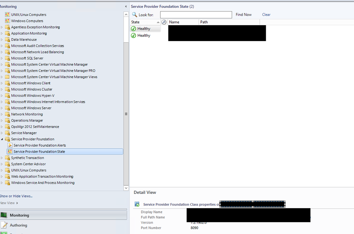Click the Clear link
Screen dimensions: 354x234
pos(266,15)
